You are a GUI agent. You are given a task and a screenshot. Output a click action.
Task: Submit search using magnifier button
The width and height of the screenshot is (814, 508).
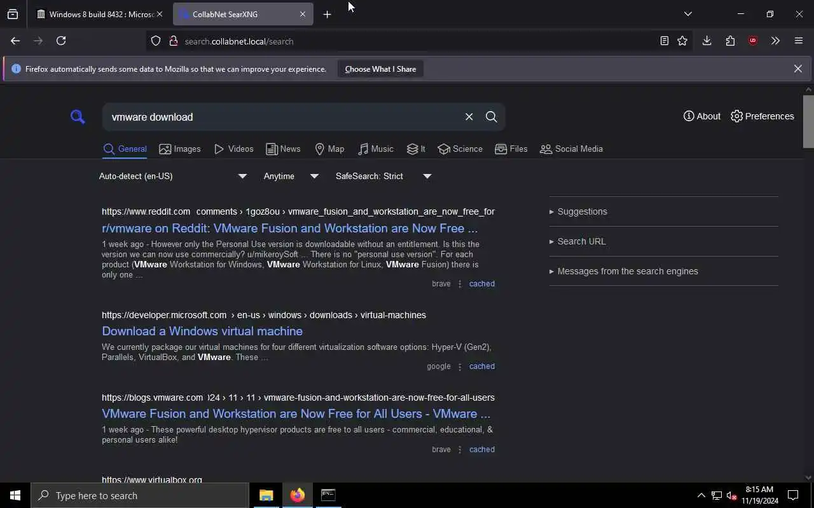coord(492,117)
